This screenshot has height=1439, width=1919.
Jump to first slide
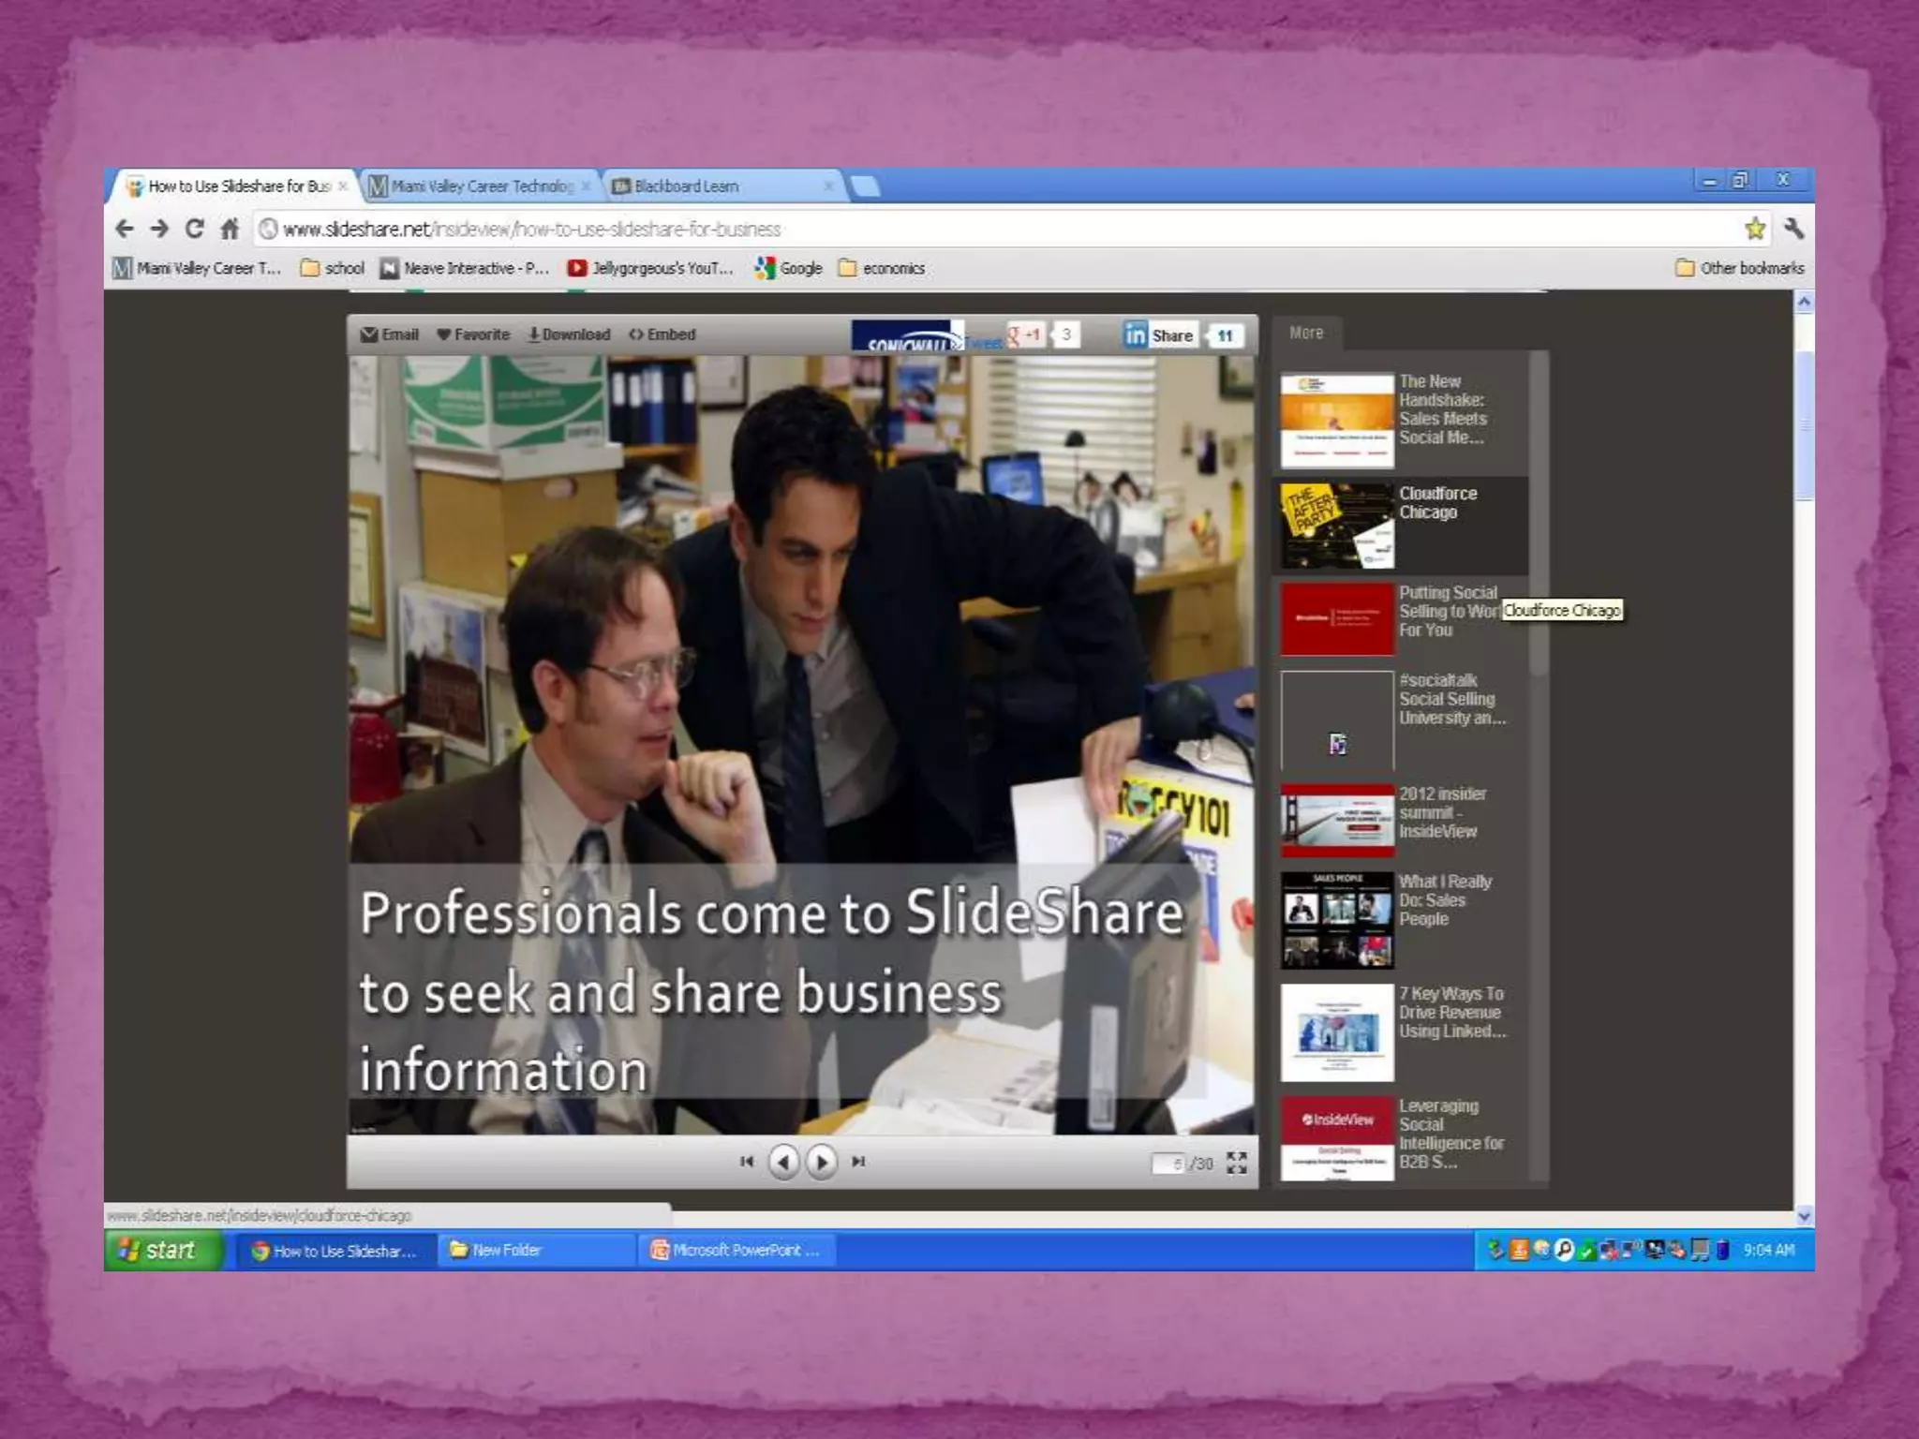pos(747,1162)
